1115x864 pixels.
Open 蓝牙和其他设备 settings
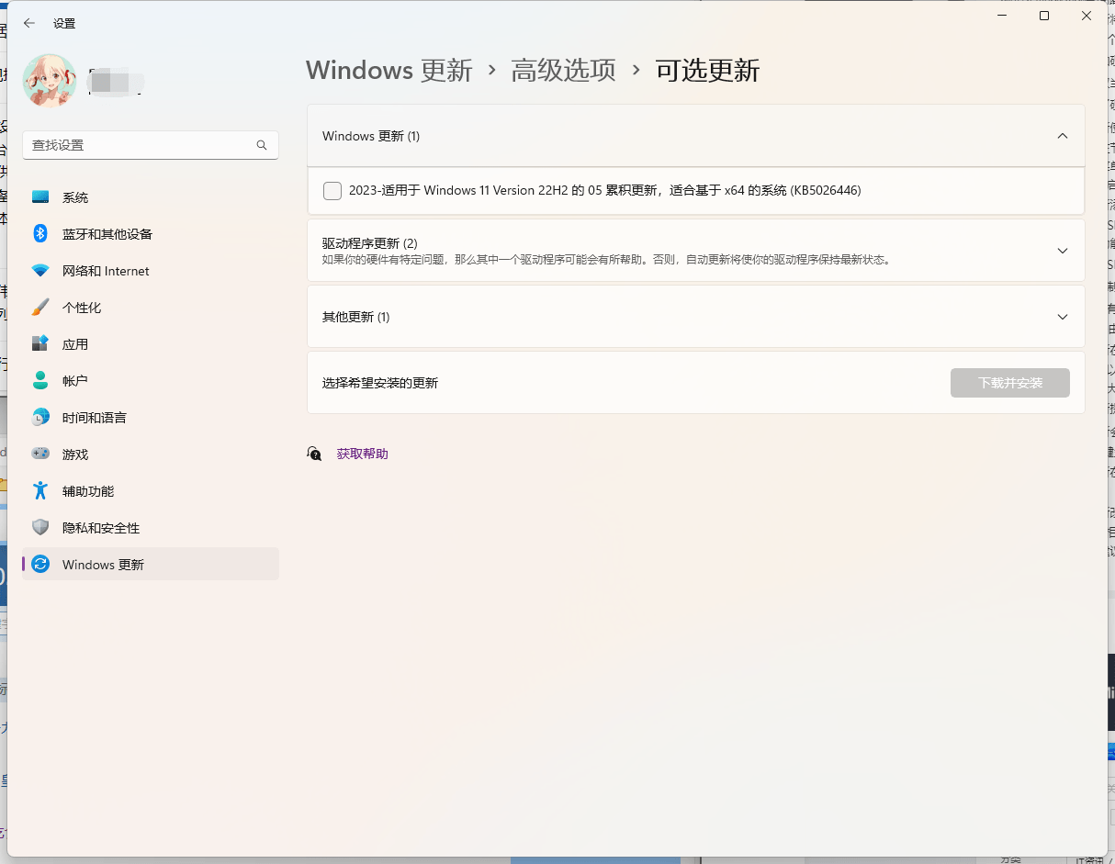point(151,234)
